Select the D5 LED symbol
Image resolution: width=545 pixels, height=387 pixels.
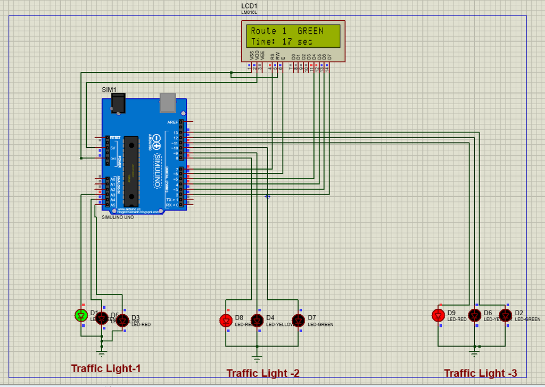pyautogui.click(x=102, y=317)
